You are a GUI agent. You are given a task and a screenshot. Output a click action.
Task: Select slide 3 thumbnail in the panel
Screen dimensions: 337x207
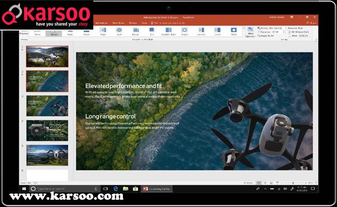coord(47,106)
